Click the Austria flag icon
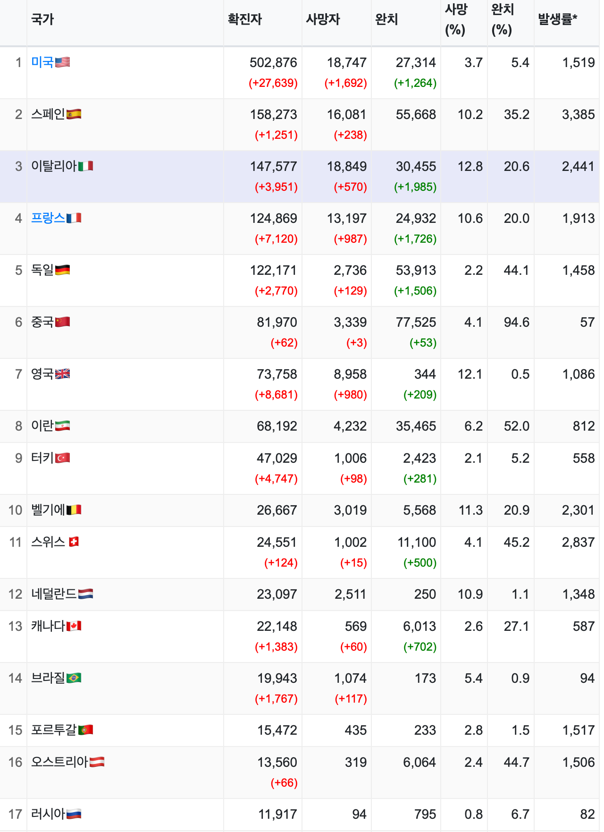604x832 pixels. (x=97, y=762)
